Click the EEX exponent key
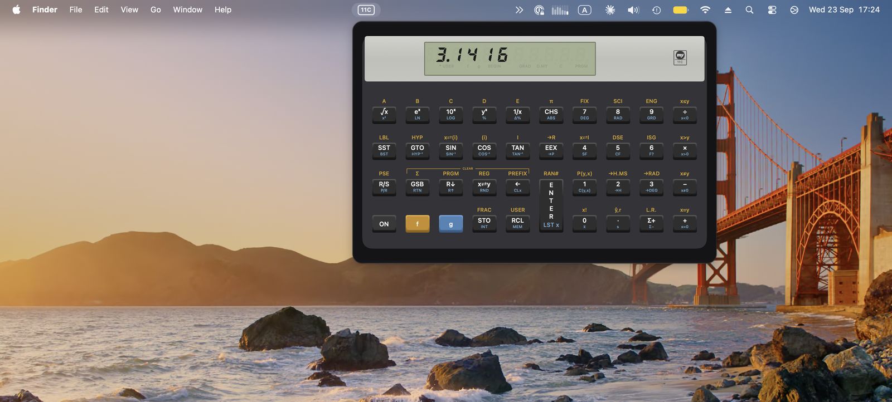 tap(551, 150)
